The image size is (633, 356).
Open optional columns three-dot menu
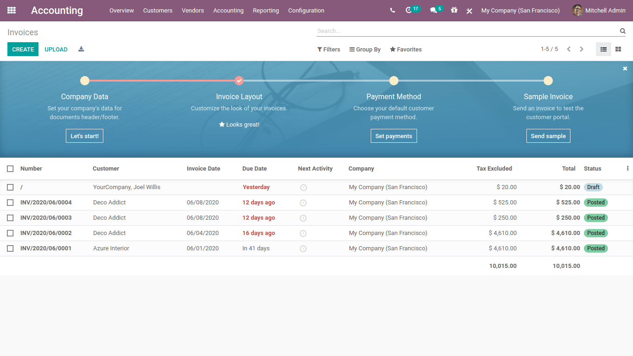tap(627, 169)
